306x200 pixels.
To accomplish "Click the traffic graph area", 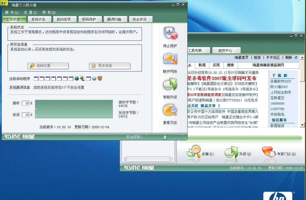I will click(74, 109).
